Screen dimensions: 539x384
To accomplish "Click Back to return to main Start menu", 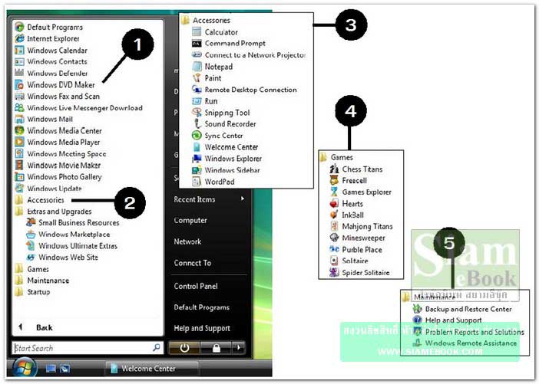I will click(x=36, y=327).
